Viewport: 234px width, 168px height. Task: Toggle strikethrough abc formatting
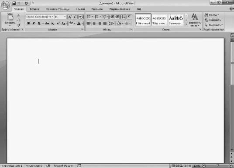pos(47,24)
